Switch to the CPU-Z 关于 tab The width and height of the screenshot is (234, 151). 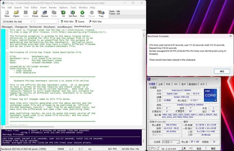[202, 84]
